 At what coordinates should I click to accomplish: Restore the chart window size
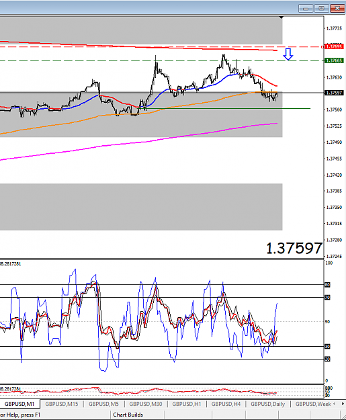coord(321,9)
